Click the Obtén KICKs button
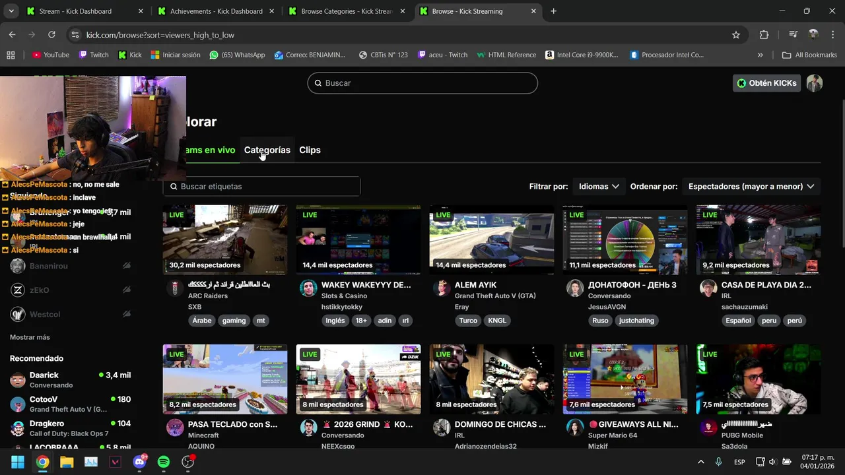845x475 pixels. [767, 83]
